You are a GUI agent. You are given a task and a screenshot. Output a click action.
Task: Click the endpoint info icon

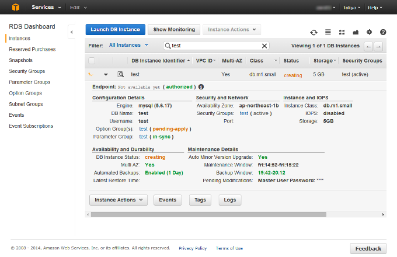201,87
